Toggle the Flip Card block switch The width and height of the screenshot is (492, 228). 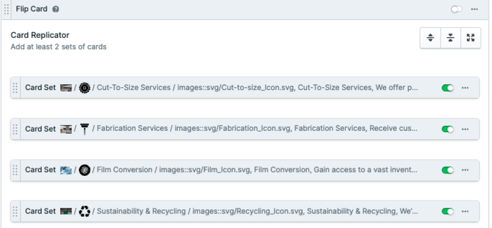tap(456, 10)
